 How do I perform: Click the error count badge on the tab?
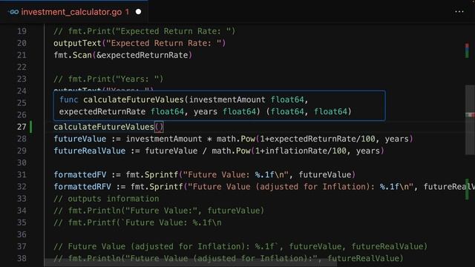(127, 12)
